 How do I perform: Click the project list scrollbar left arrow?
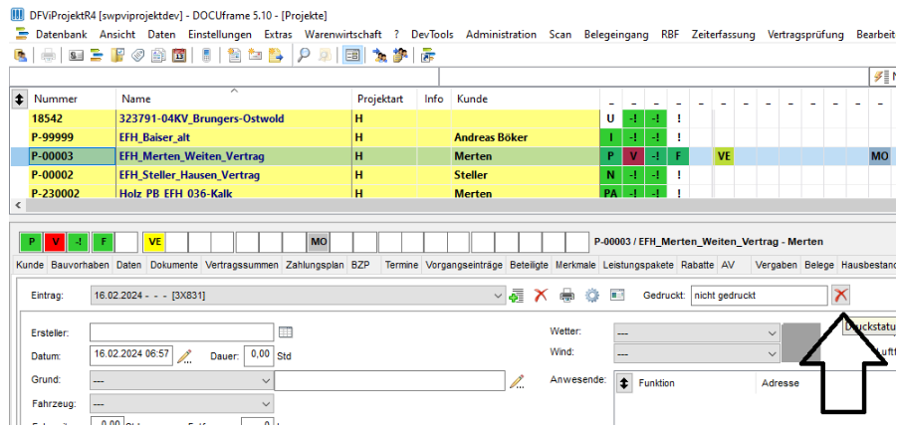point(17,205)
